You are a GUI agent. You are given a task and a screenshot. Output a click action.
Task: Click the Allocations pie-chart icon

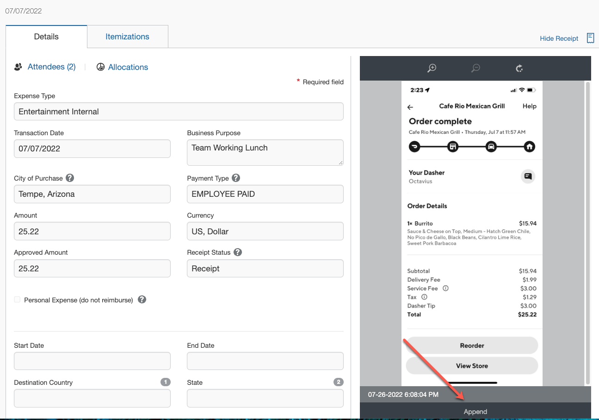(100, 67)
